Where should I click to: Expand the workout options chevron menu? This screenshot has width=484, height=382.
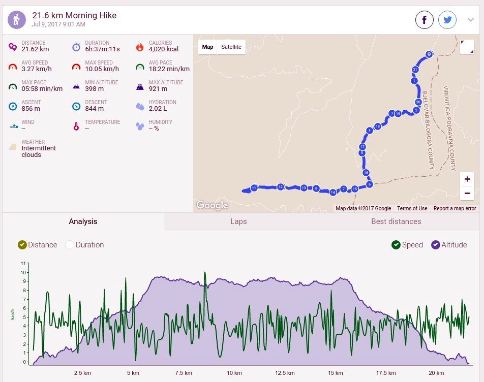coord(470,20)
